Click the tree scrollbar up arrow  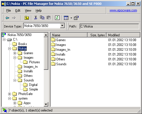[x=46, y=35]
